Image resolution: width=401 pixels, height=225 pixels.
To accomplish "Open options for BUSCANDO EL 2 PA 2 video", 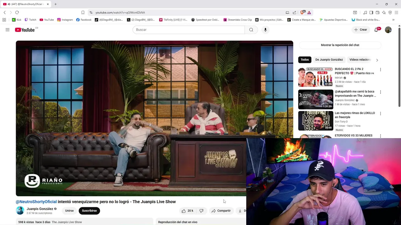I will pyautogui.click(x=381, y=70).
